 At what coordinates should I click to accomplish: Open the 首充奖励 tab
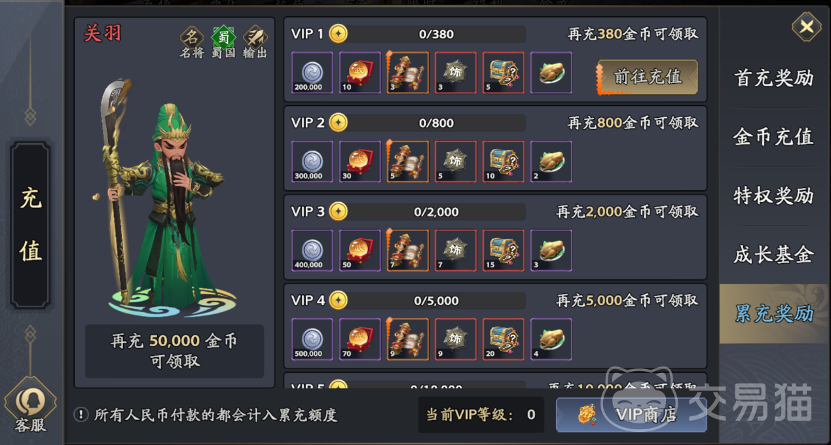[x=773, y=78]
